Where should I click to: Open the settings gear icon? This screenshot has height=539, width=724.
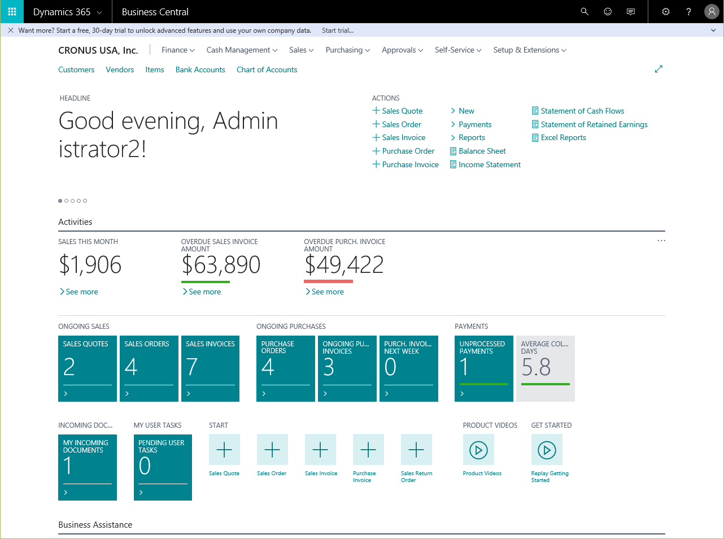(666, 11)
